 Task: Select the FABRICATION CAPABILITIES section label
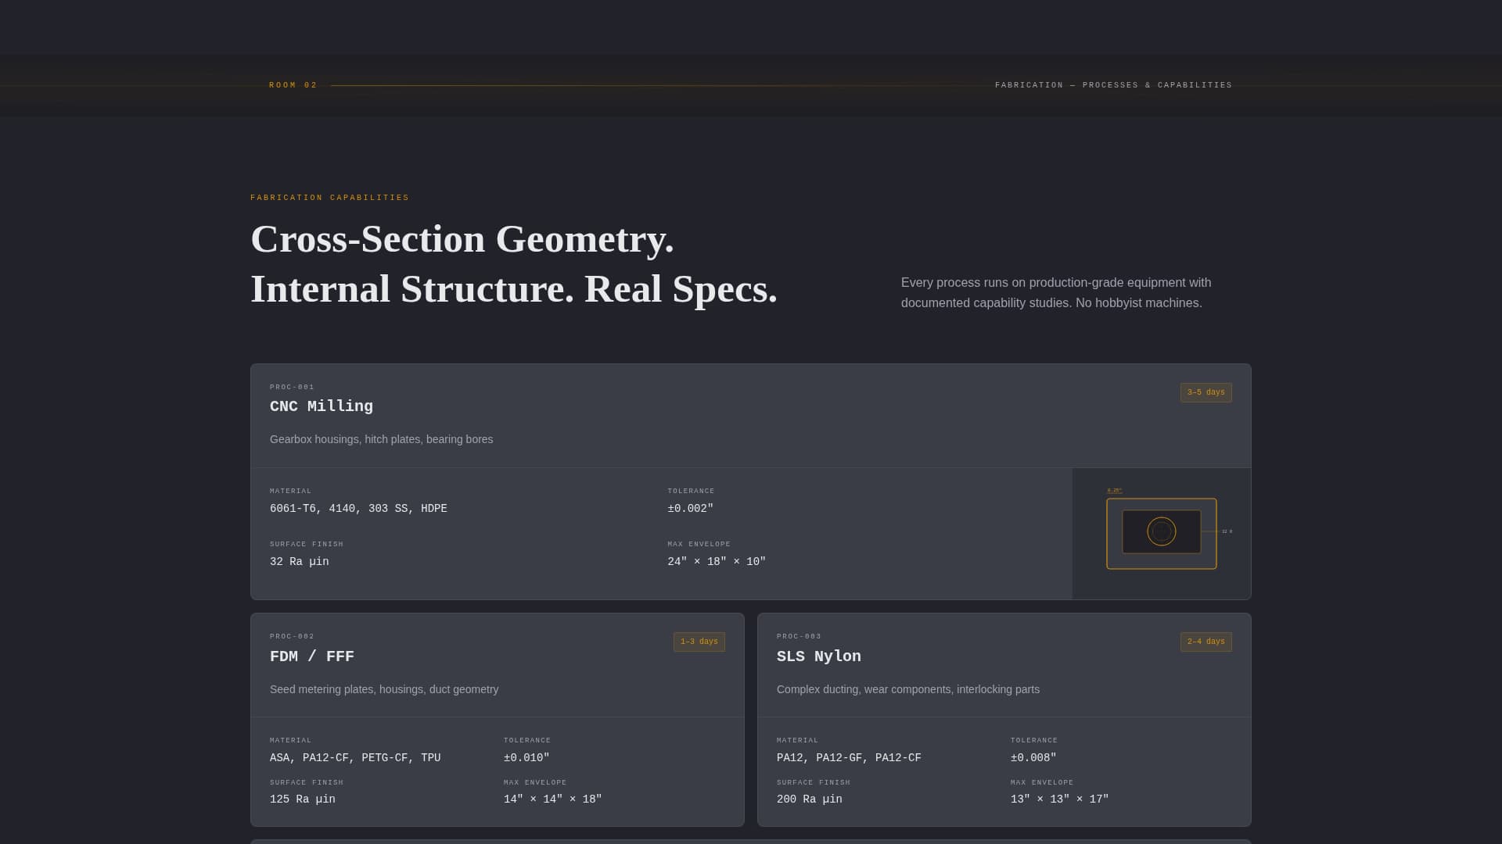[x=329, y=198]
